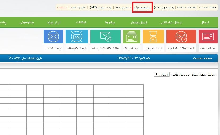220x135 pixels.
Task: Open the سفارش خط link
Action: coord(123,8)
